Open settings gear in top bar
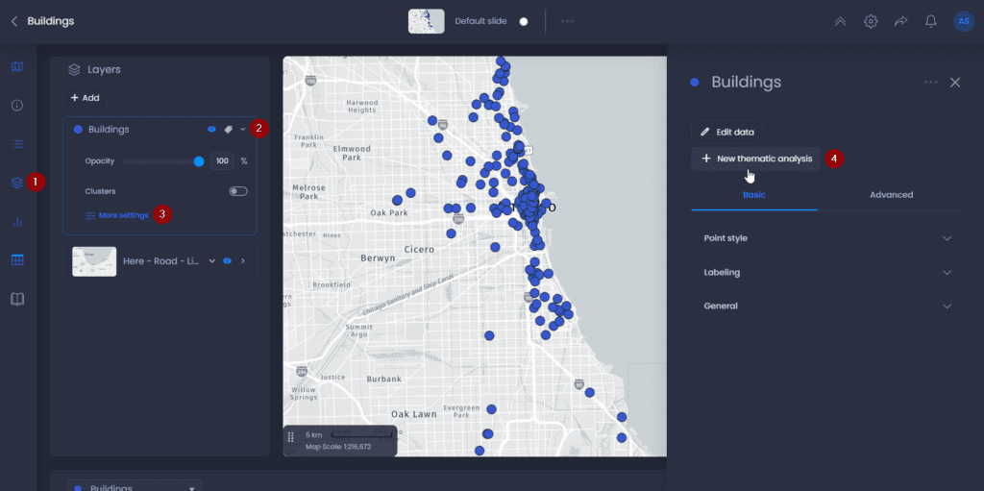Viewport: 984px width, 491px height. 871,21
